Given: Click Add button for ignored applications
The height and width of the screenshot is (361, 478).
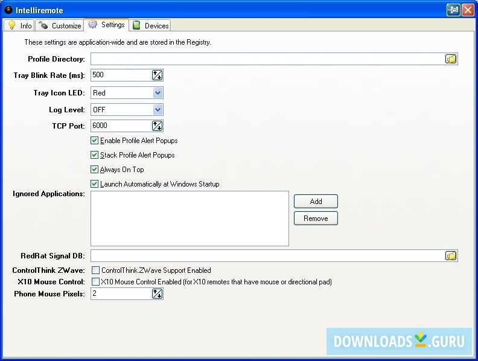Looking at the screenshot, I should pyautogui.click(x=316, y=202).
